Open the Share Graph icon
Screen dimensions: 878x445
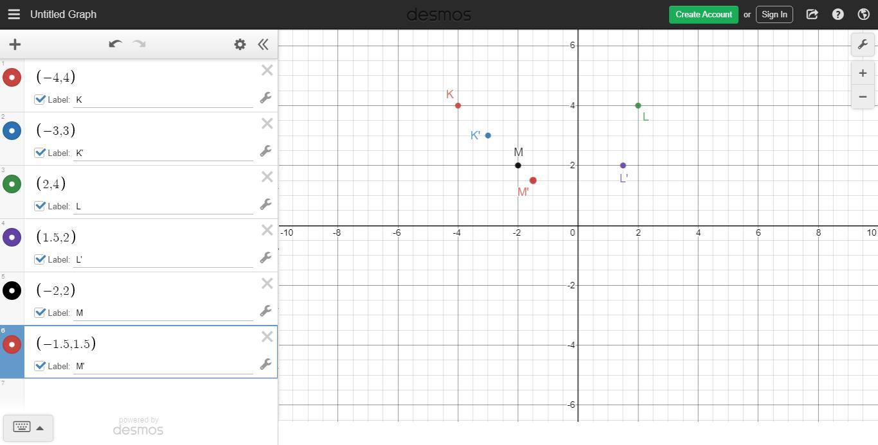tap(812, 14)
